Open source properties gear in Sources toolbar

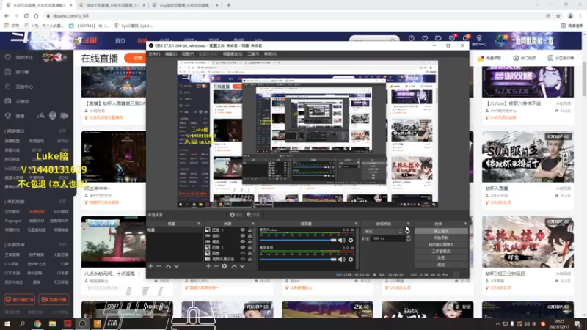(225, 266)
